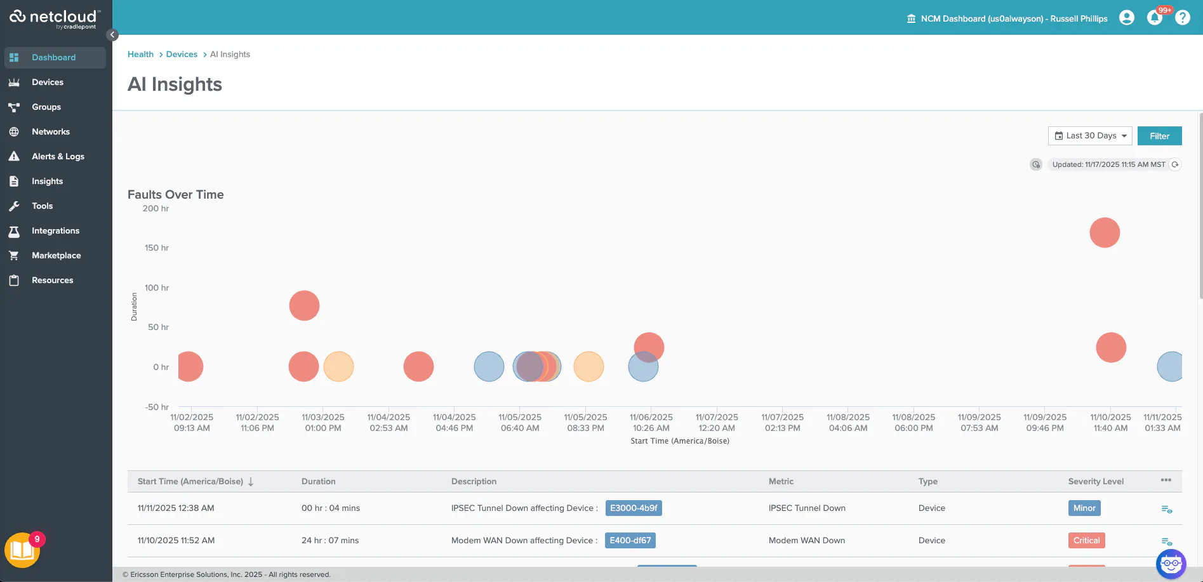Click the page vertical scrollbar
This screenshot has height=582, width=1203.
(x=1200, y=206)
